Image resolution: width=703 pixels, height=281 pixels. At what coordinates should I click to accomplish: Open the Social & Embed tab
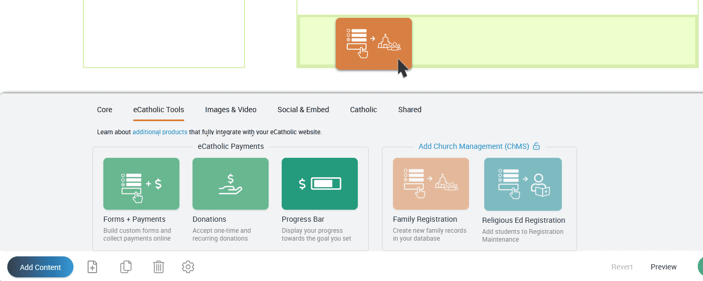point(303,110)
